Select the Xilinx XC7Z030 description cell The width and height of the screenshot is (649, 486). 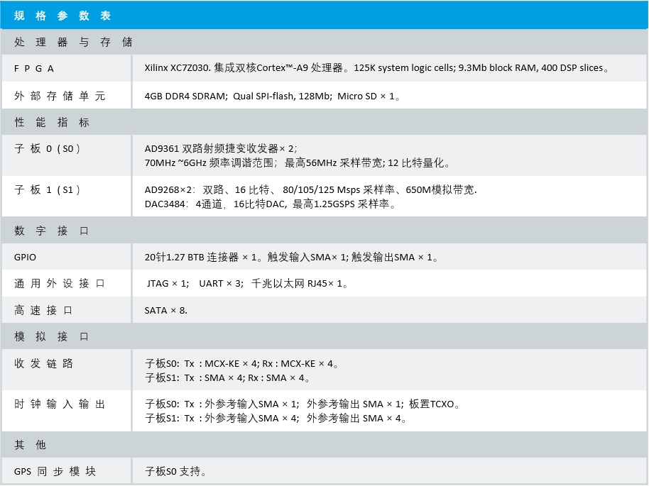pos(376,69)
